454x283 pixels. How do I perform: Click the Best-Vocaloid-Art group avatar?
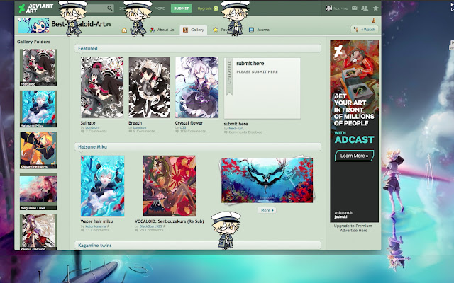(33, 25)
